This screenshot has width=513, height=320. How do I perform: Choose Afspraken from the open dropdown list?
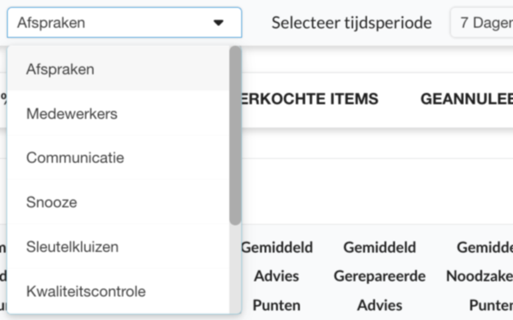(60, 69)
